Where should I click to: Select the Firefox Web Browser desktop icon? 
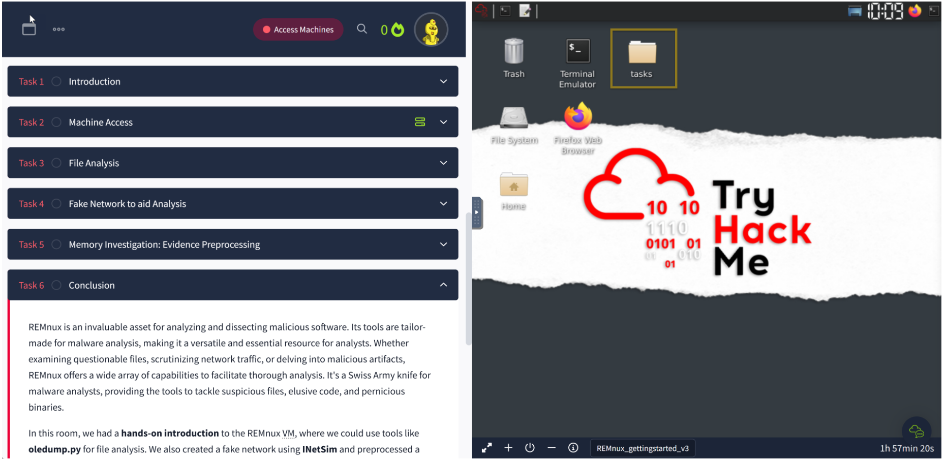[578, 128]
